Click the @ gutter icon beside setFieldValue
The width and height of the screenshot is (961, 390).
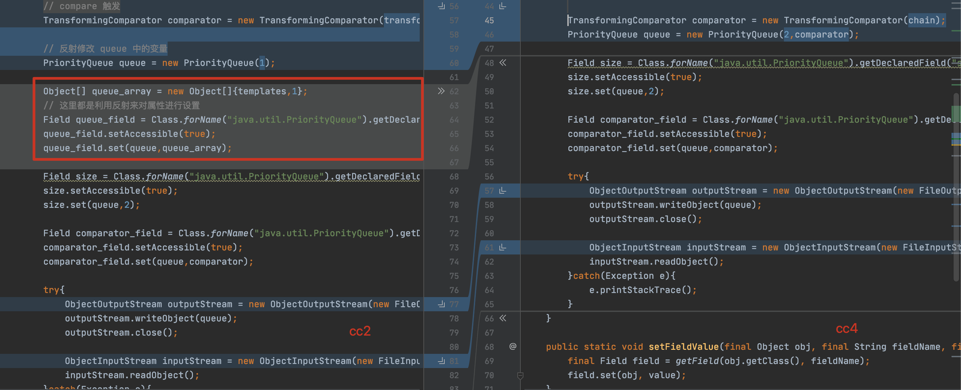(513, 346)
